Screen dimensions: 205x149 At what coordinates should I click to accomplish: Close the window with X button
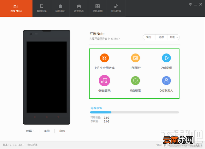click(x=201, y=4)
